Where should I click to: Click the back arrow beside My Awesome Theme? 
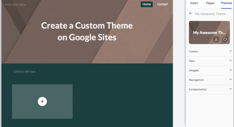pos(190,14)
